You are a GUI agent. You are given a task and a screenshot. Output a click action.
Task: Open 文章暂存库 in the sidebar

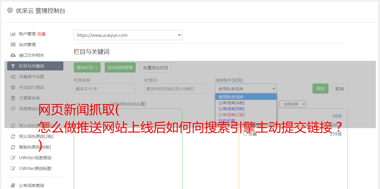click(29, 98)
